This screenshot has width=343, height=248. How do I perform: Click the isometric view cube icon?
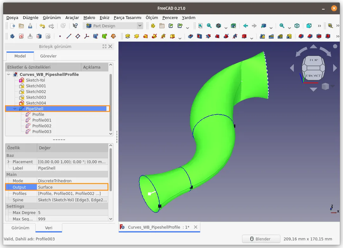click(x=297, y=26)
